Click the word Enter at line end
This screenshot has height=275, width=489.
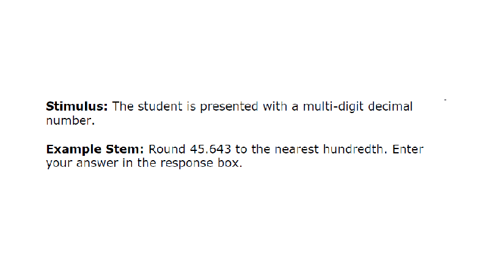408,149
